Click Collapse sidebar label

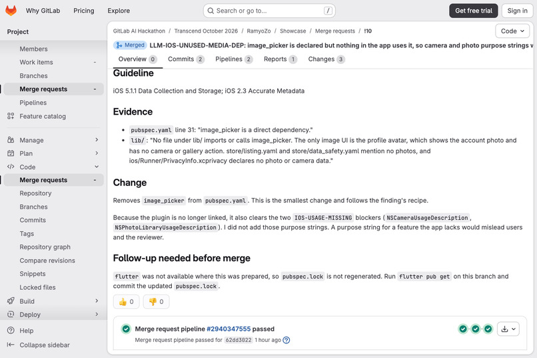(45, 345)
